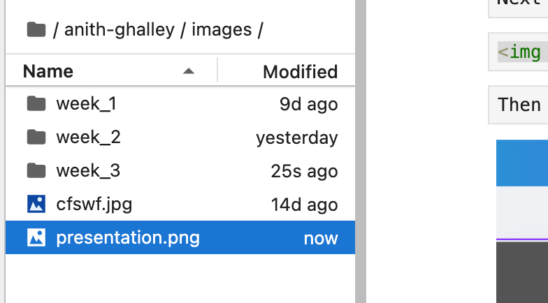Click the blue image preview in notebook

522,163
